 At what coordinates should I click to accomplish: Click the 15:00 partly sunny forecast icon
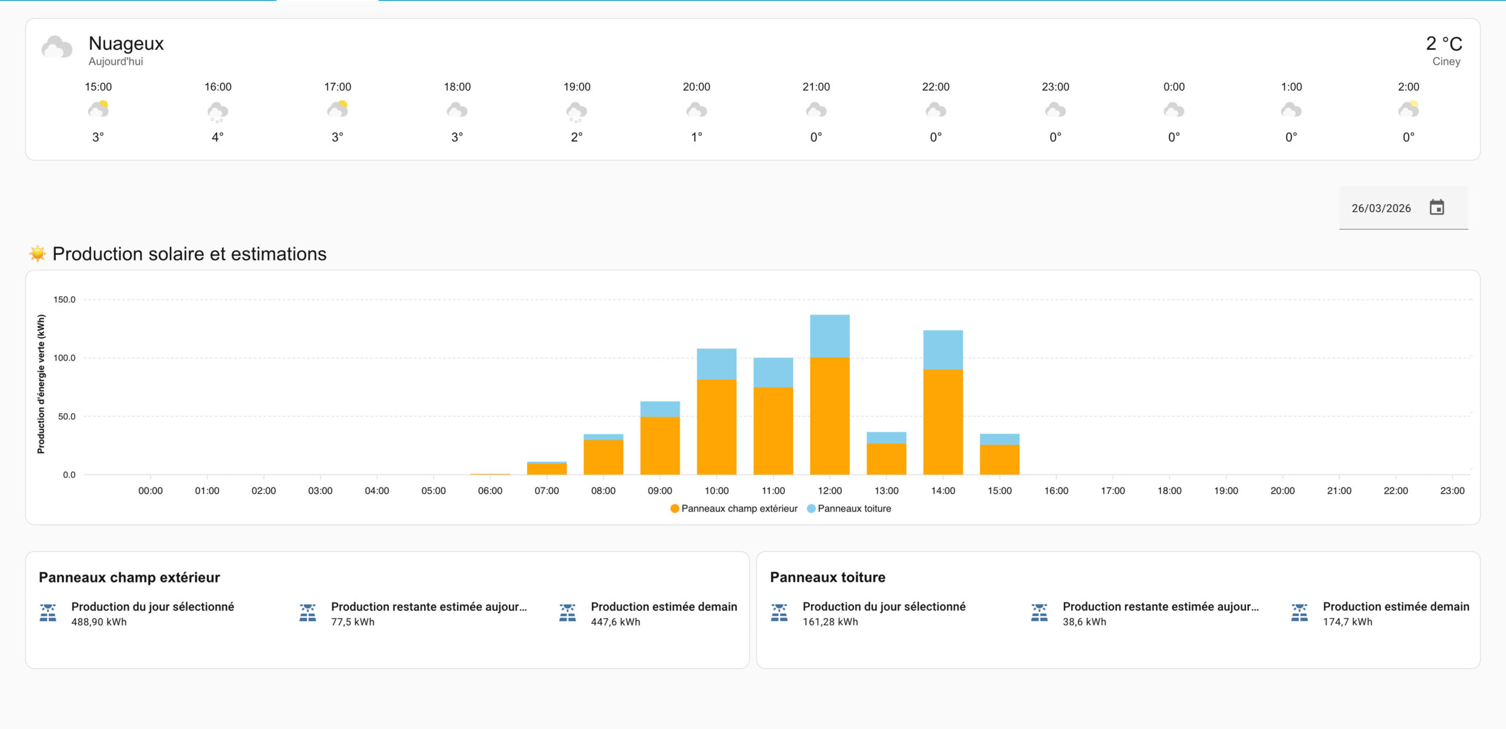click(98, 109)
